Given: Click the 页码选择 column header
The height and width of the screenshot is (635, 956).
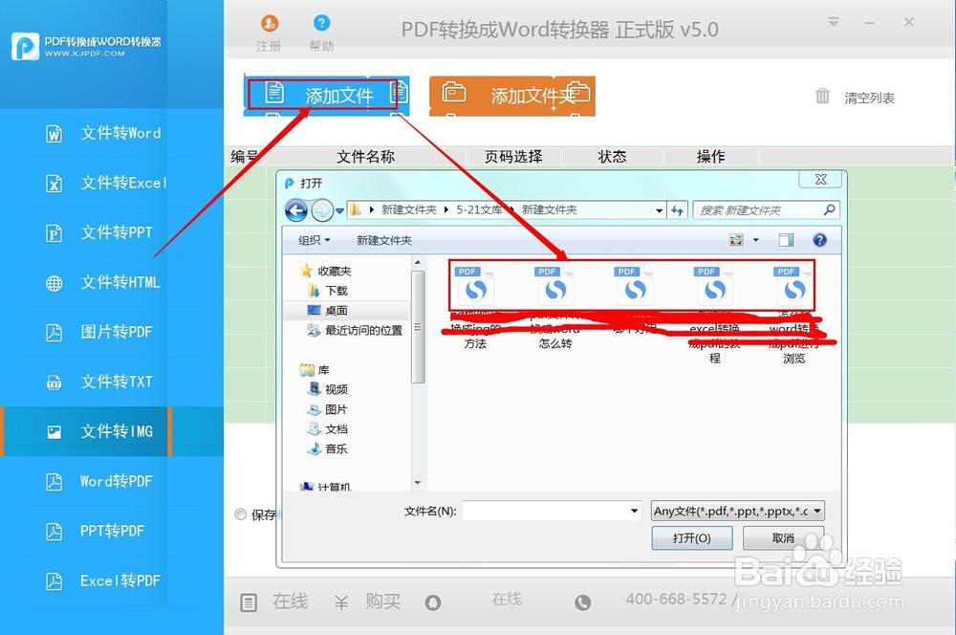Looking at the screenshot, I should (513, 157).
